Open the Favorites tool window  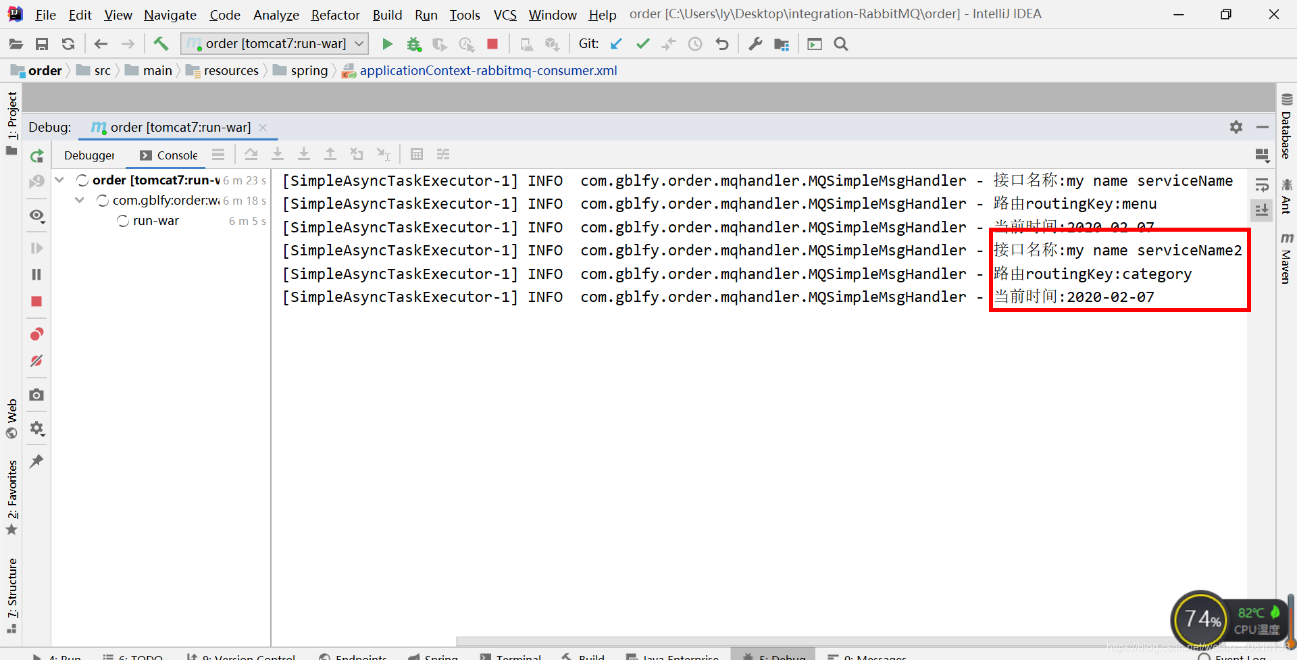coord(12,497)
